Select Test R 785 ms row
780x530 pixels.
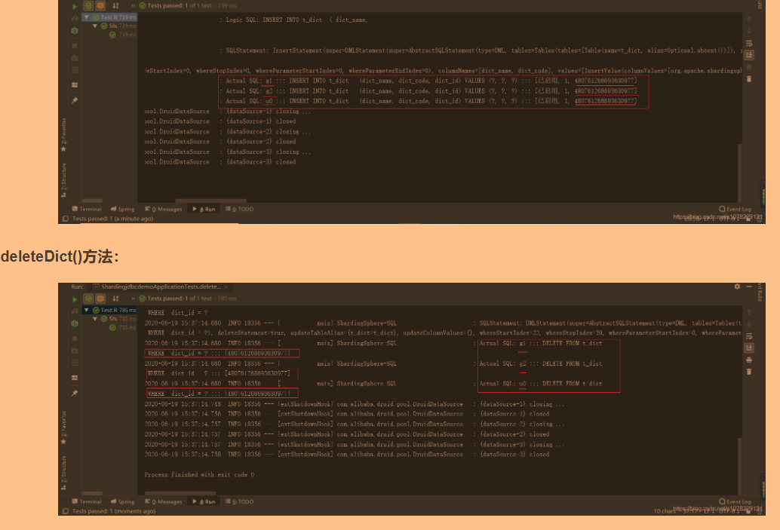click(x=110, y=311)
